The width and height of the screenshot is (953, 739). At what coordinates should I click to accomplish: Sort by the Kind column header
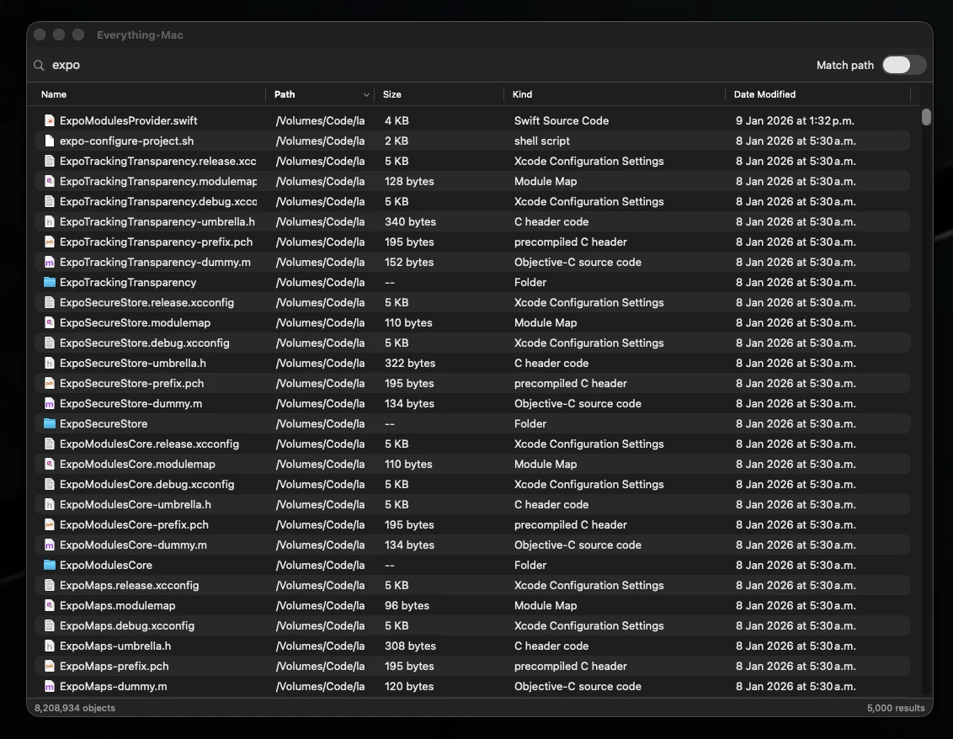click(522, 94)
